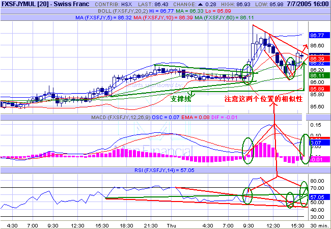This screenshot has width=331, height=229.
Task: Click the Thu day label on time axis
Action: (x=172, y=225)
